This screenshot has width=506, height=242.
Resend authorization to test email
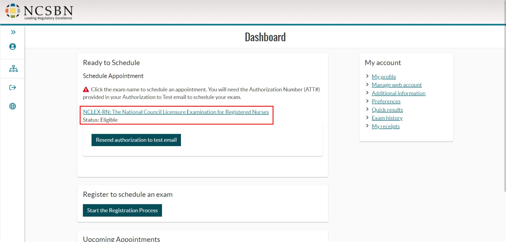[x=136, y=140]
